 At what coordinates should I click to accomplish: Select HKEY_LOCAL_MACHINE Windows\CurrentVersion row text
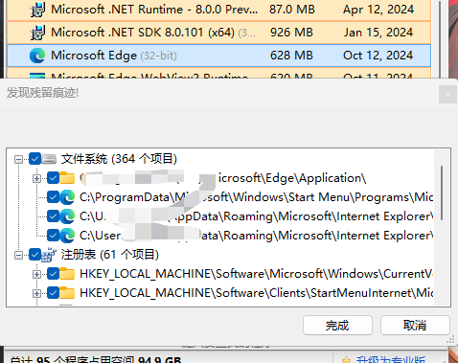pyautogui.click(x=256, y=274)
